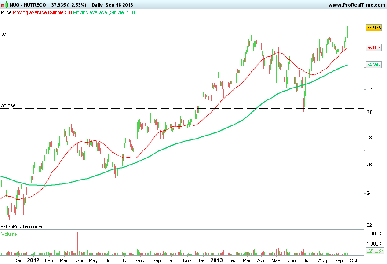Screen dimensions: 387x264
Task: Click the Sep 18 2013 date label
Action: point(119,5)
